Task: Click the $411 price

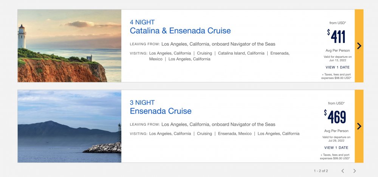Action: [336, 37]
